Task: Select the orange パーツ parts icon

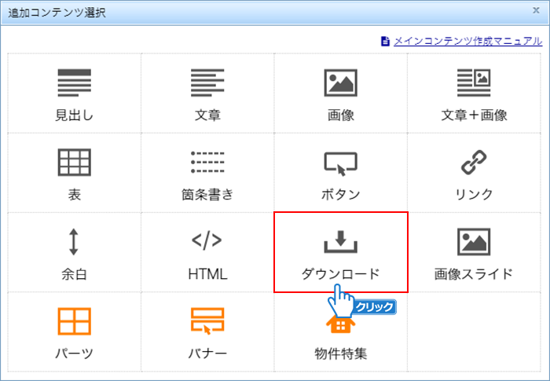Action: [75, 321]
